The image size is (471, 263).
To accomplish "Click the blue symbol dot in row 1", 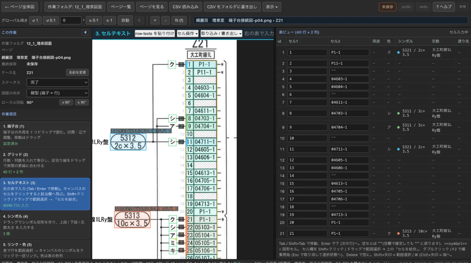I will tap(398, 53).
